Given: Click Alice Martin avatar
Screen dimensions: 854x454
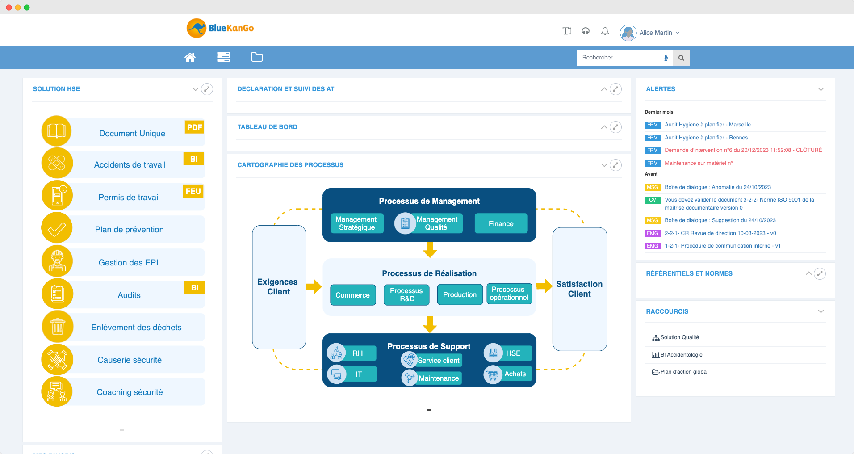Looking at the screenshot, I should coord(628,33).
